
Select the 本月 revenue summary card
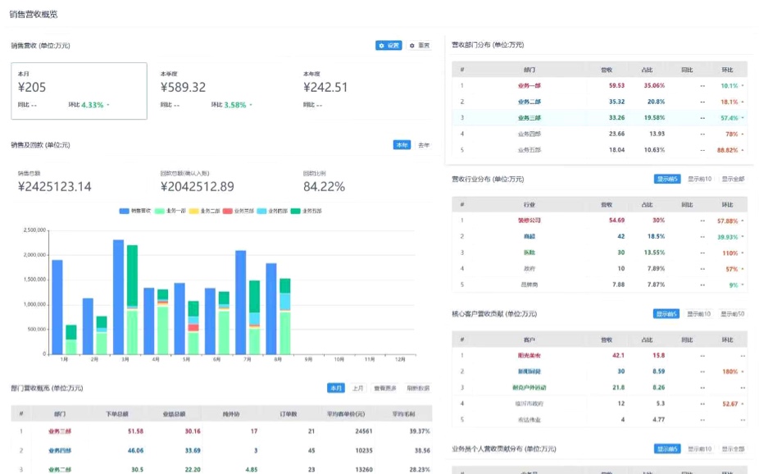pyautogui.click(x=79, y=90)
